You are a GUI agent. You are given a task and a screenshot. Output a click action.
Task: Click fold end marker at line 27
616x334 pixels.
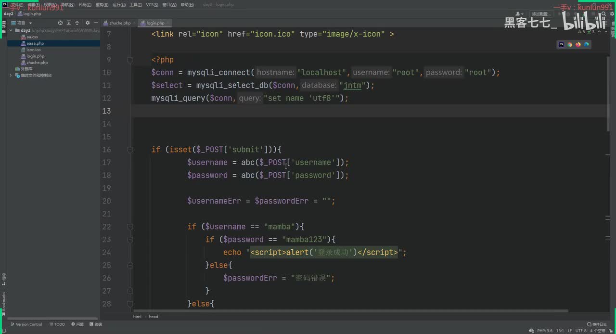tap(130, 291)
